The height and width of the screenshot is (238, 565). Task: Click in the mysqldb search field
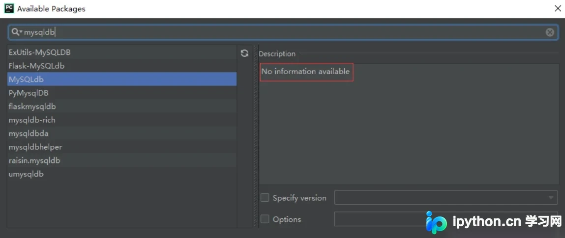pos(283,32)
